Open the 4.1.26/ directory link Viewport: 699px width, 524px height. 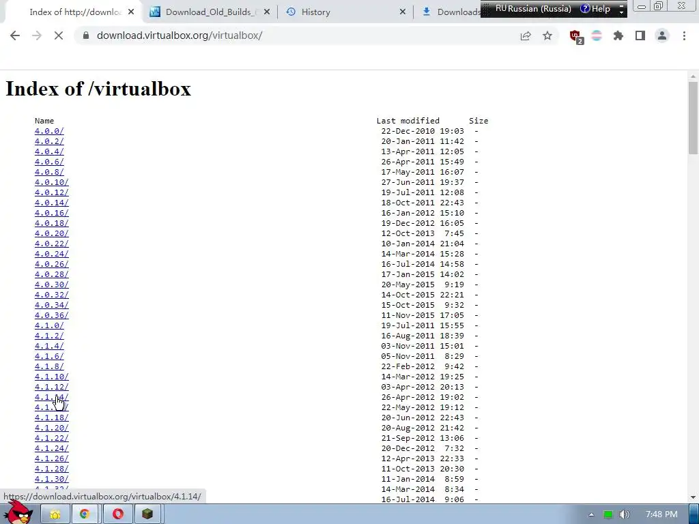tap(52, 459)
